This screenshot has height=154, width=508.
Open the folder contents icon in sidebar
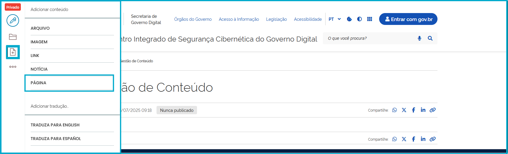pyautogui.click(x=13, y=37)
